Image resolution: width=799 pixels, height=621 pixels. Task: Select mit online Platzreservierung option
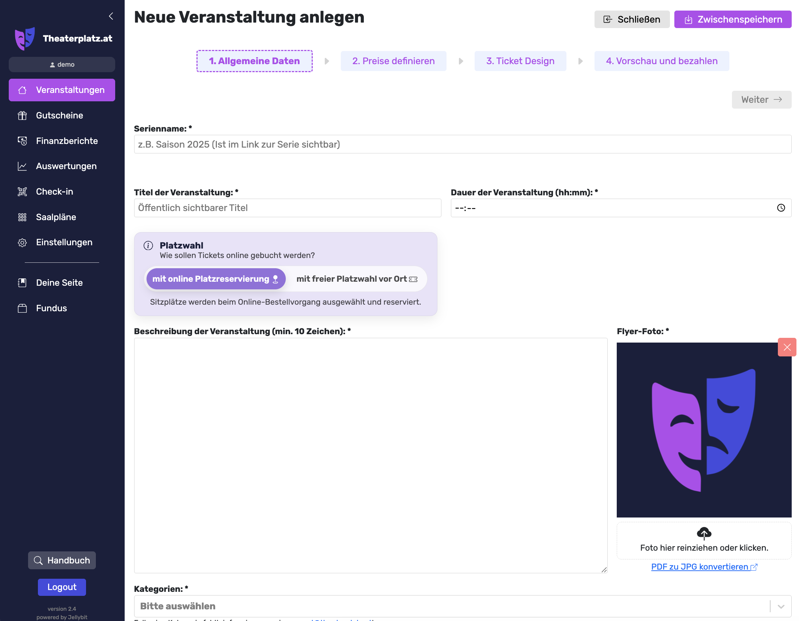tap(215, 279)
